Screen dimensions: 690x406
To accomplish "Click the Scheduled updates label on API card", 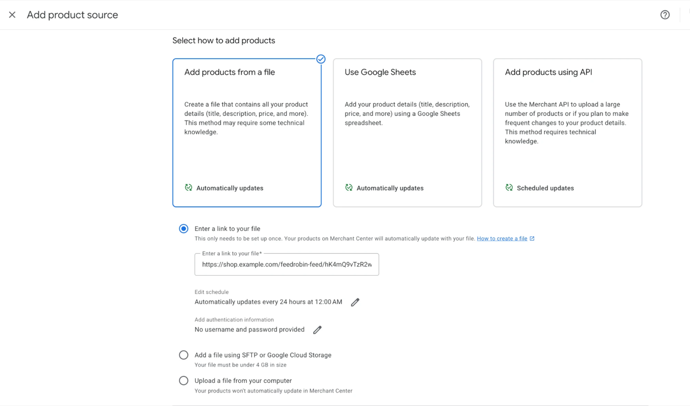I will click(x=545, y=188).
